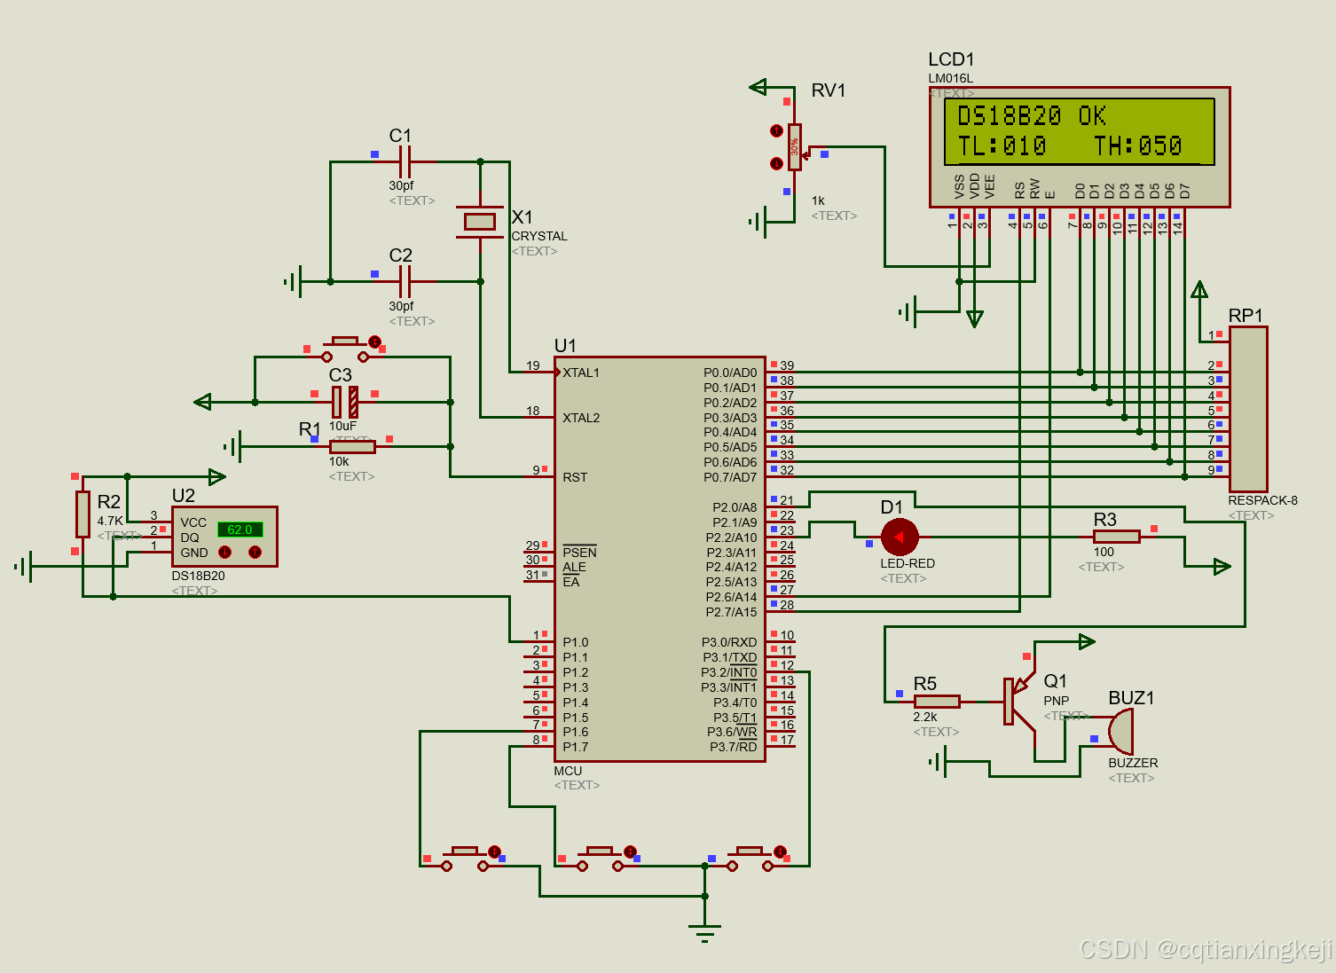
Task: Select the RP1 RESPACK-8 resistor pack body
Action: [1248, 409]
